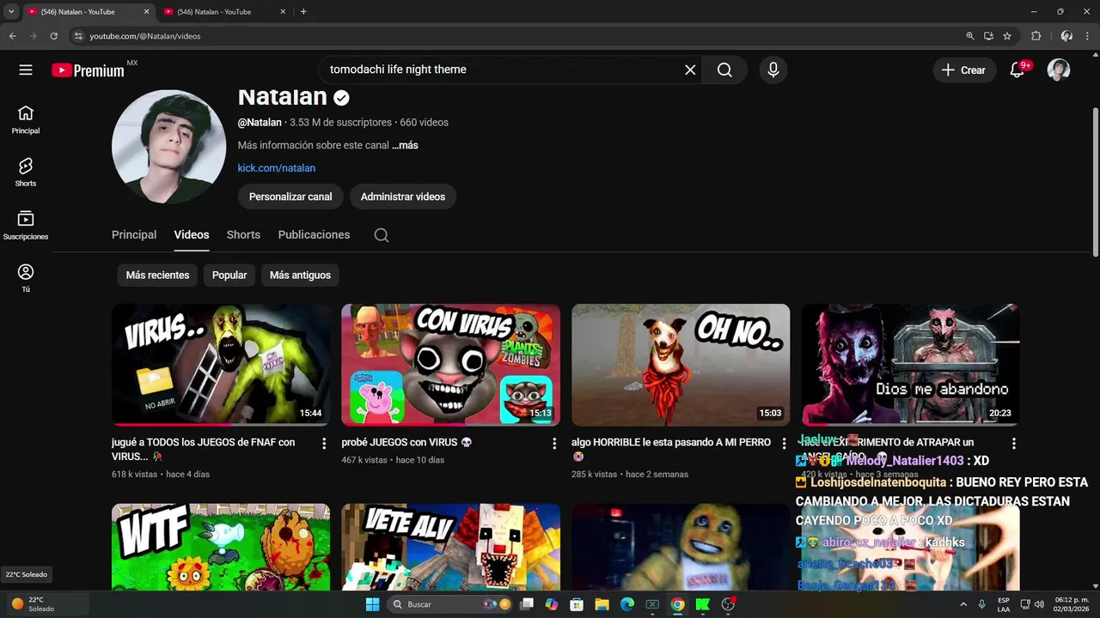Open the VIRUS FNAF video thumbnail
The height and width of the screenshot is (618, 1100).
[x=221, y=365]
